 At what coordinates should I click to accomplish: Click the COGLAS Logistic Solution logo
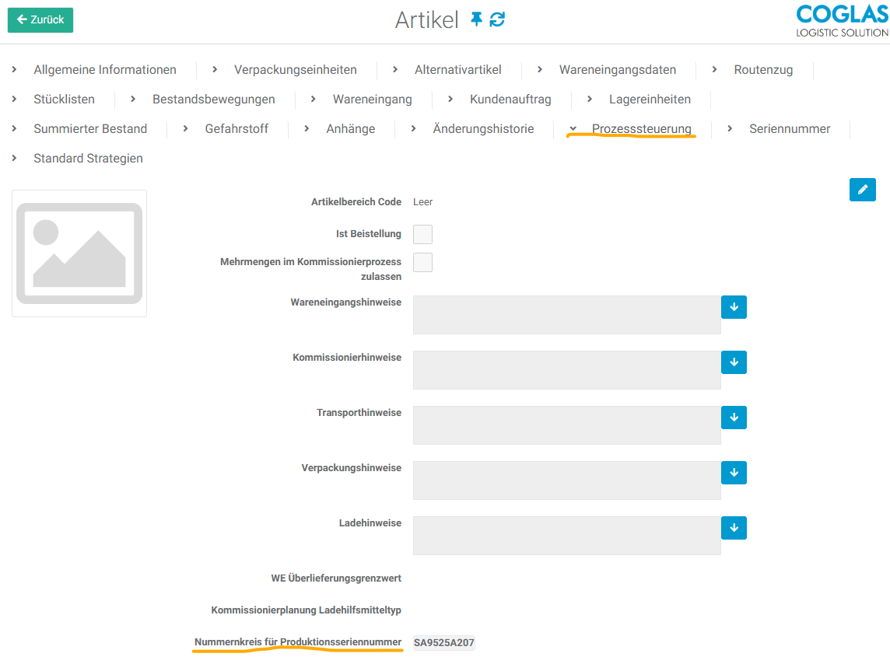pyautogui.click(x=842, y=21)
